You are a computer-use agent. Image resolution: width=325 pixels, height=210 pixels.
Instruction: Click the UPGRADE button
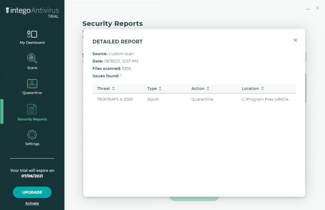coord(32,192)
